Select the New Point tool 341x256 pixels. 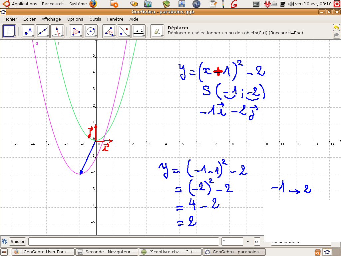tap(28, 31)
